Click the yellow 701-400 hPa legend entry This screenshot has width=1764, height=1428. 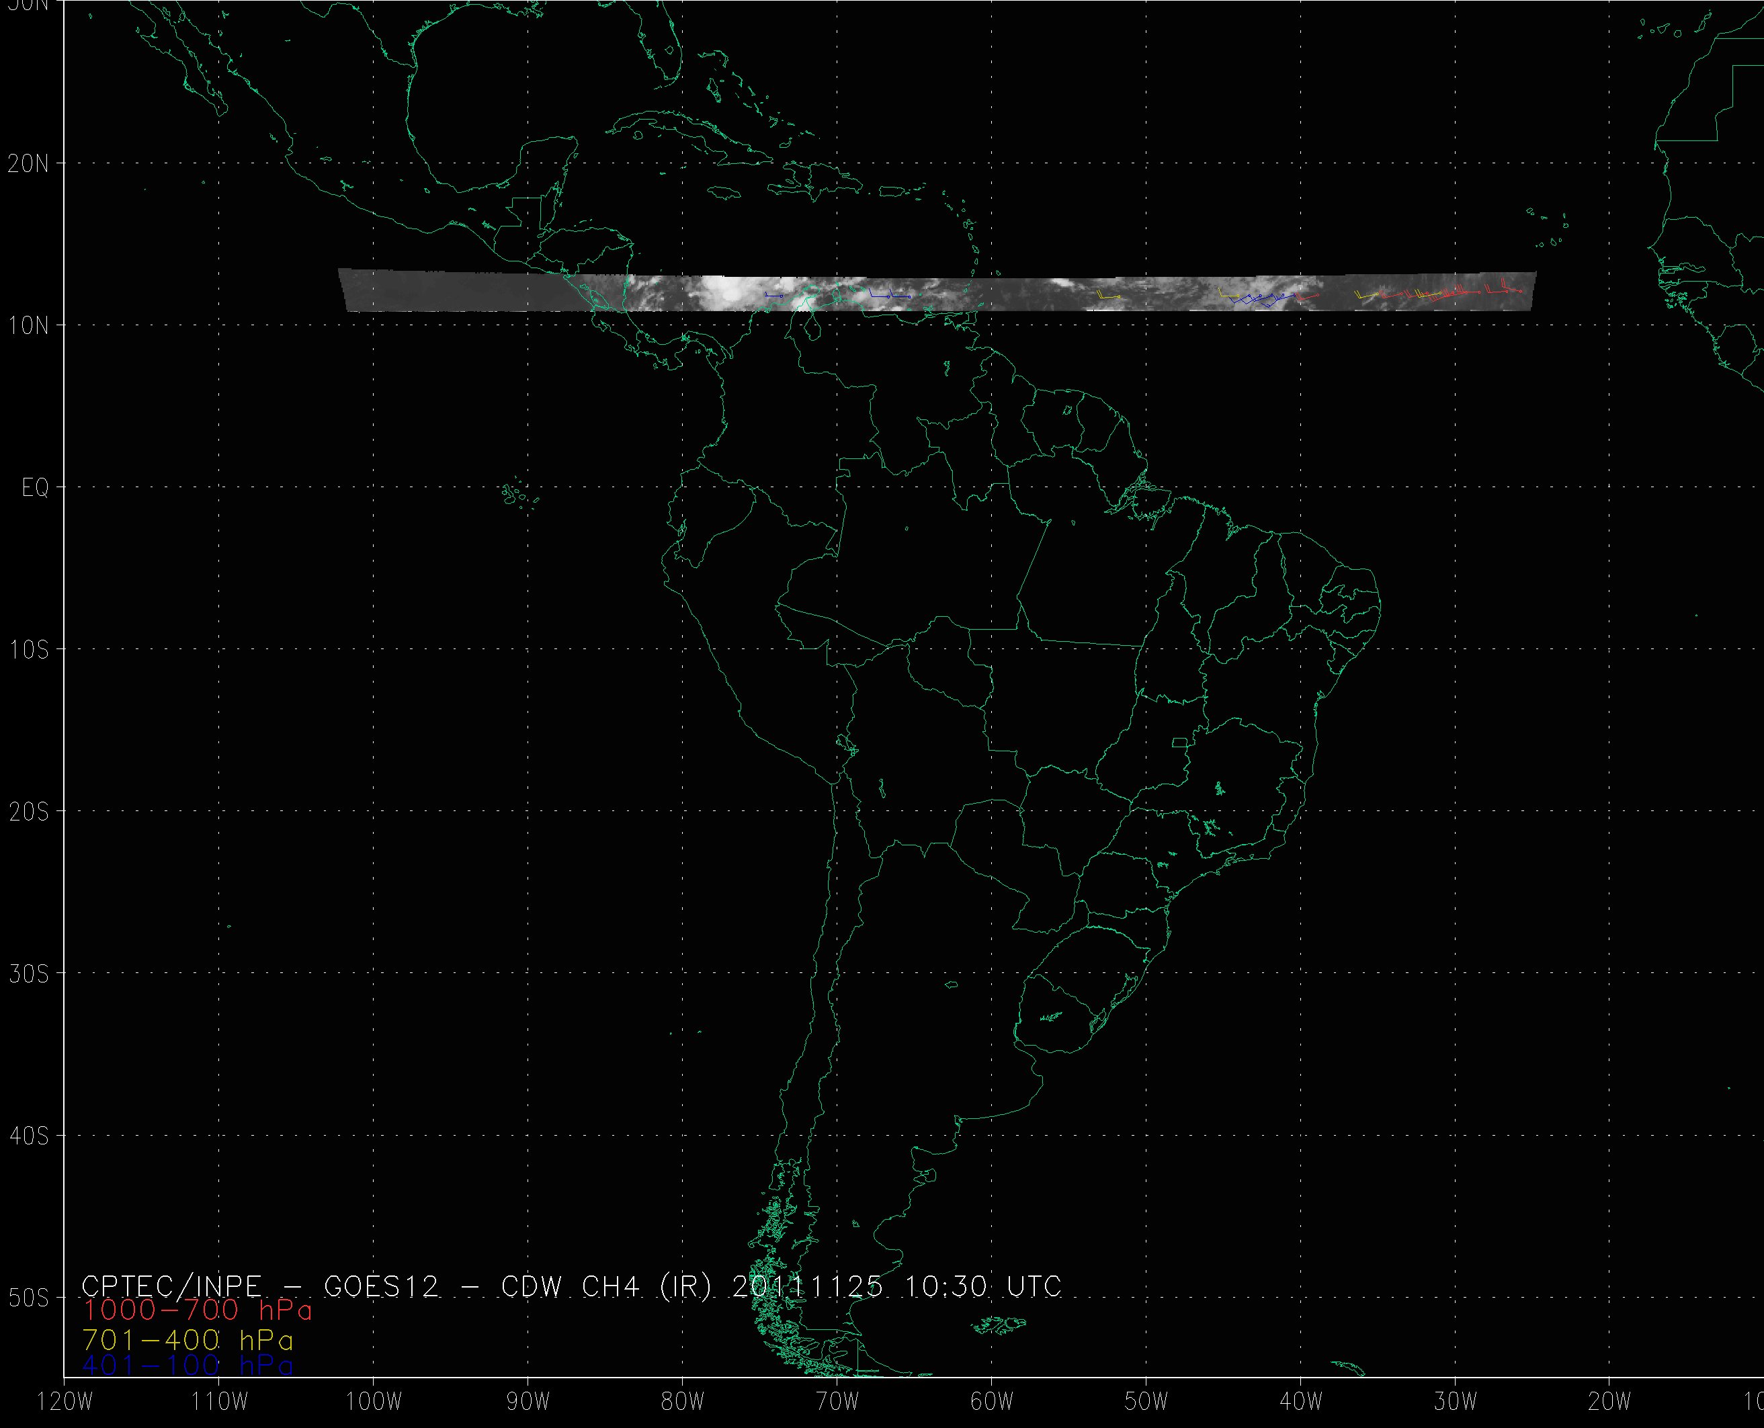pos(187,1339)
